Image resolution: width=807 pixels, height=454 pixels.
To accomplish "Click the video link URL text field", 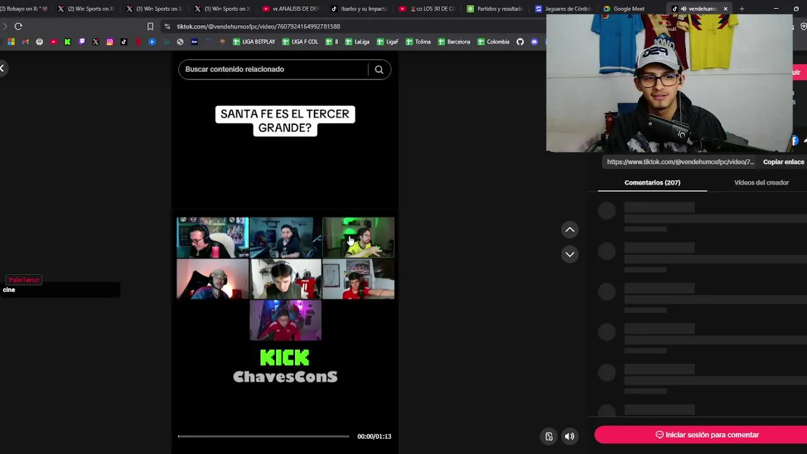I will 680,162.
